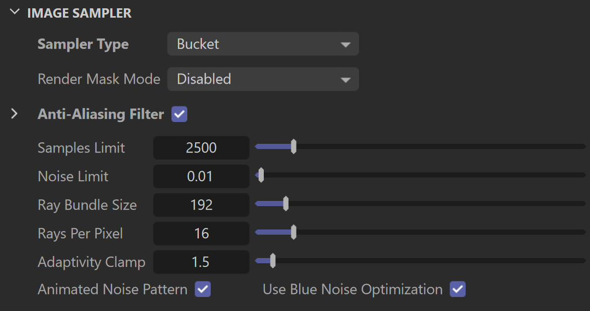
Task: Click the Samples Limit slider handle
Action: [293, 146]
